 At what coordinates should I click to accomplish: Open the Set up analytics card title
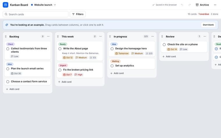[124, 66]
